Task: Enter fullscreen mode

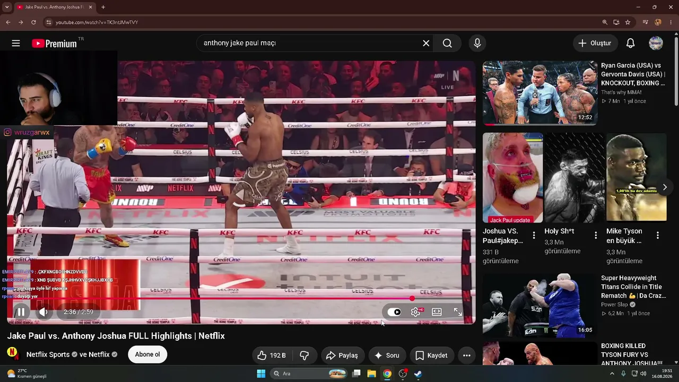Action: pyautogui.click(x=458, y=312)
